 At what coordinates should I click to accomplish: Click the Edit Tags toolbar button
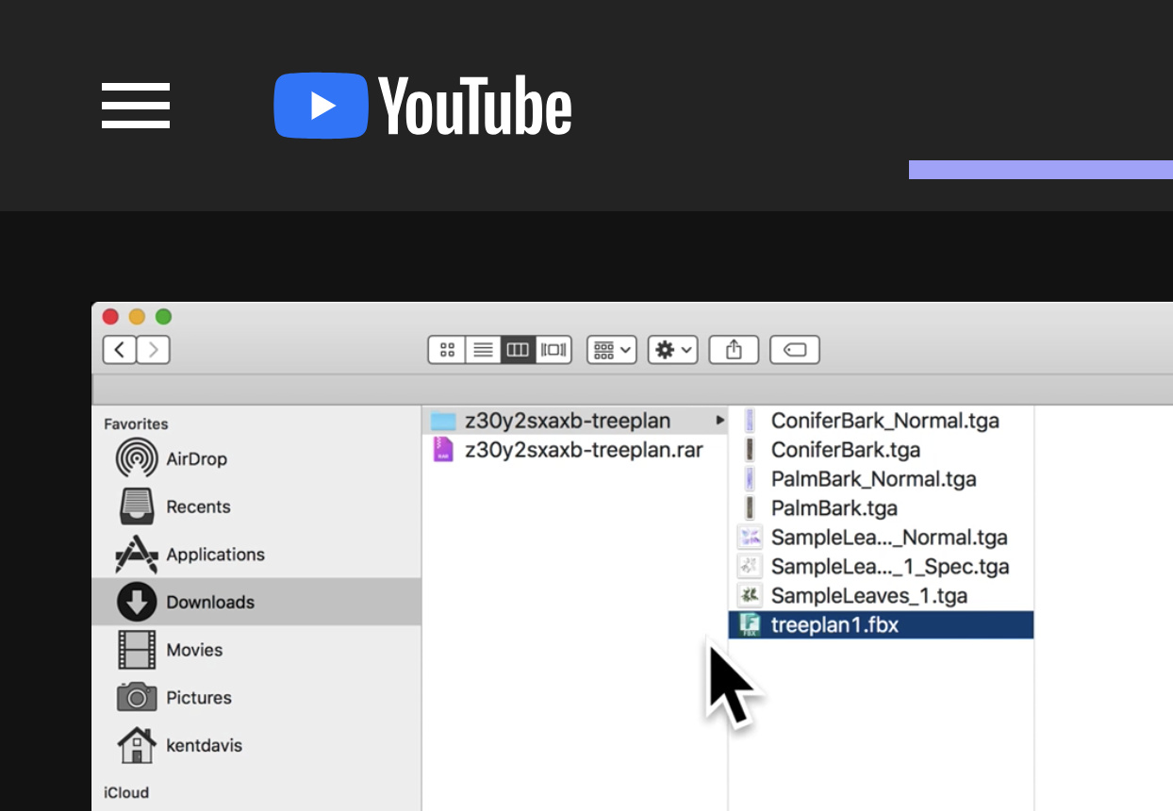[x=795, y=350]
